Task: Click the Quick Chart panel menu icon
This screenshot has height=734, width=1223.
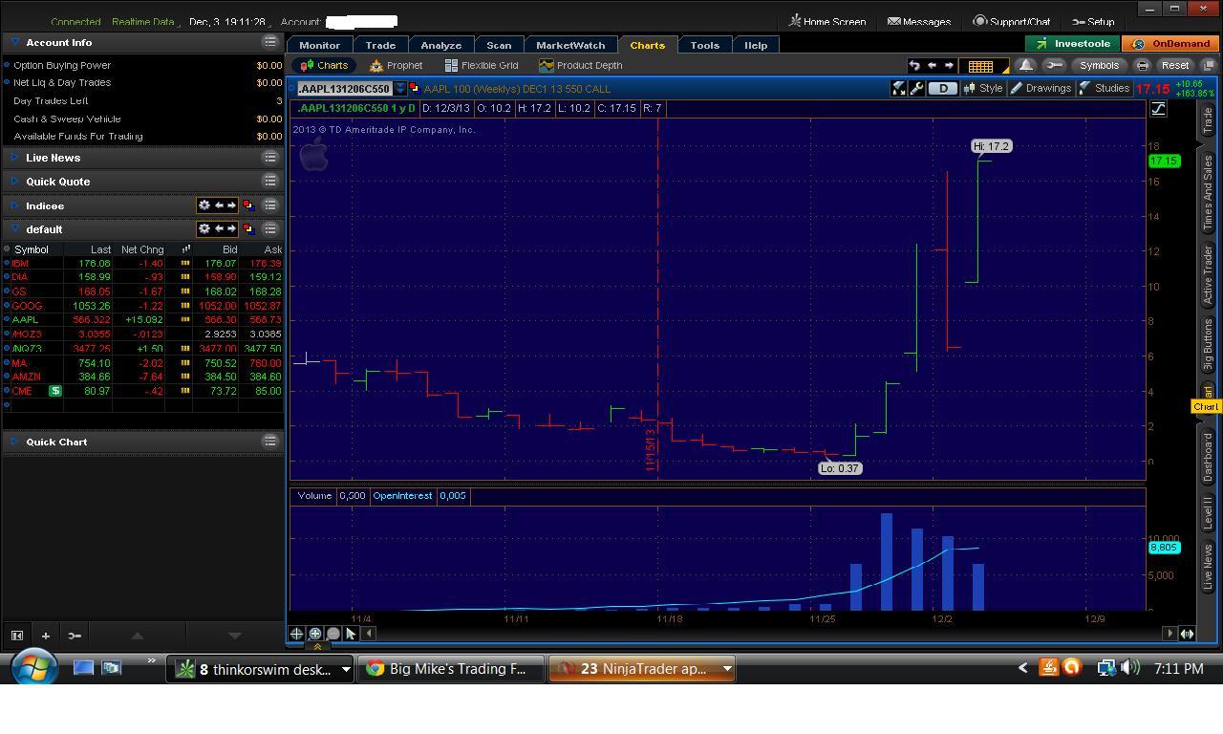Action: [x=270, y=442]
